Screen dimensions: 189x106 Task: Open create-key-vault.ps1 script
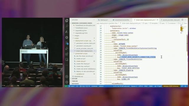83,66
